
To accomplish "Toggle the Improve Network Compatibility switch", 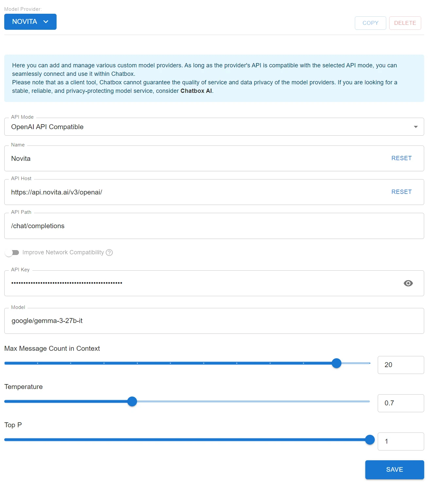I will click(x=12, y=252).
